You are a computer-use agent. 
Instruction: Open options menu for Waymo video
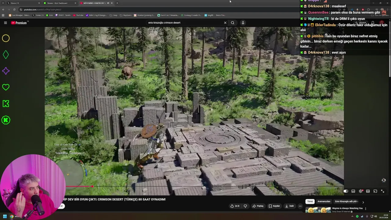(x=365, y=209)
